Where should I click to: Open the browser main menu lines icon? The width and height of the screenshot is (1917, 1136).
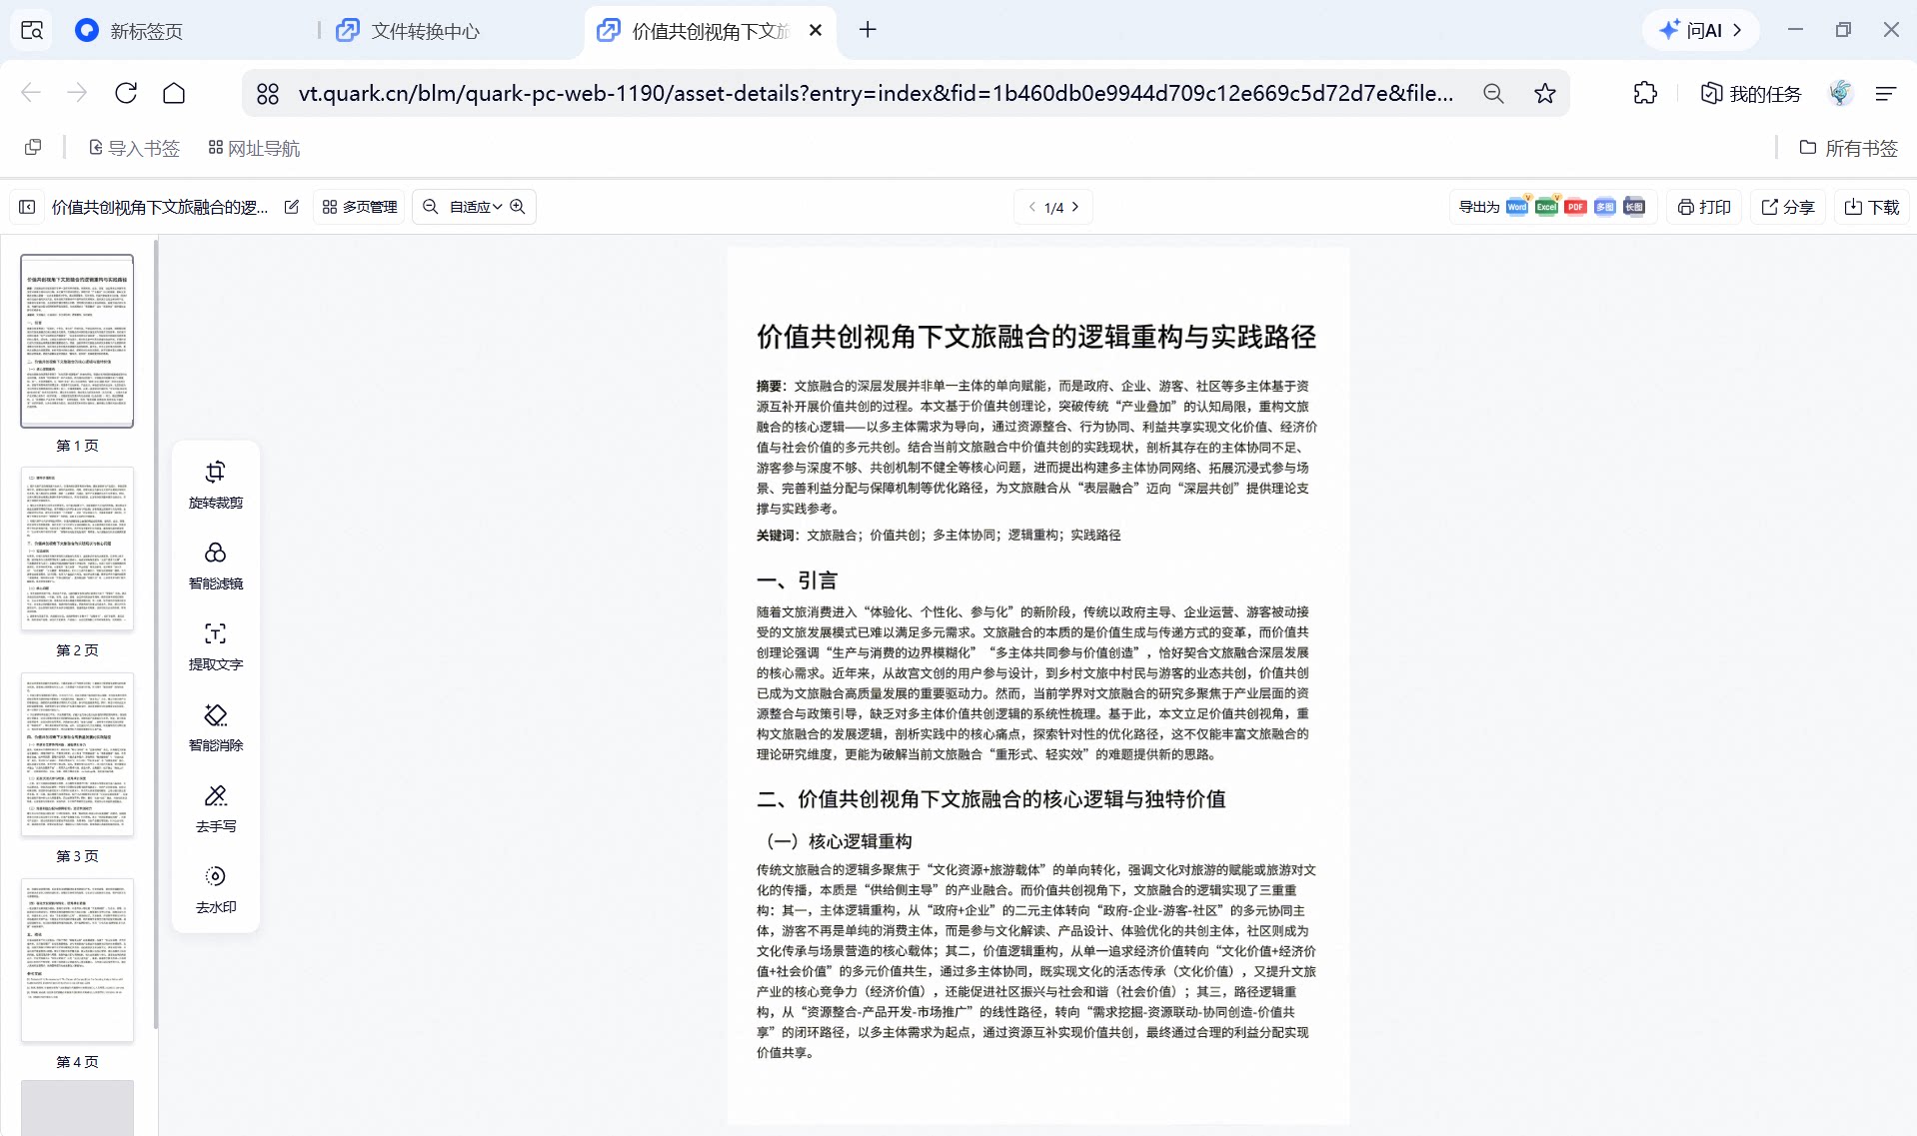click(x=1885, y=93)
